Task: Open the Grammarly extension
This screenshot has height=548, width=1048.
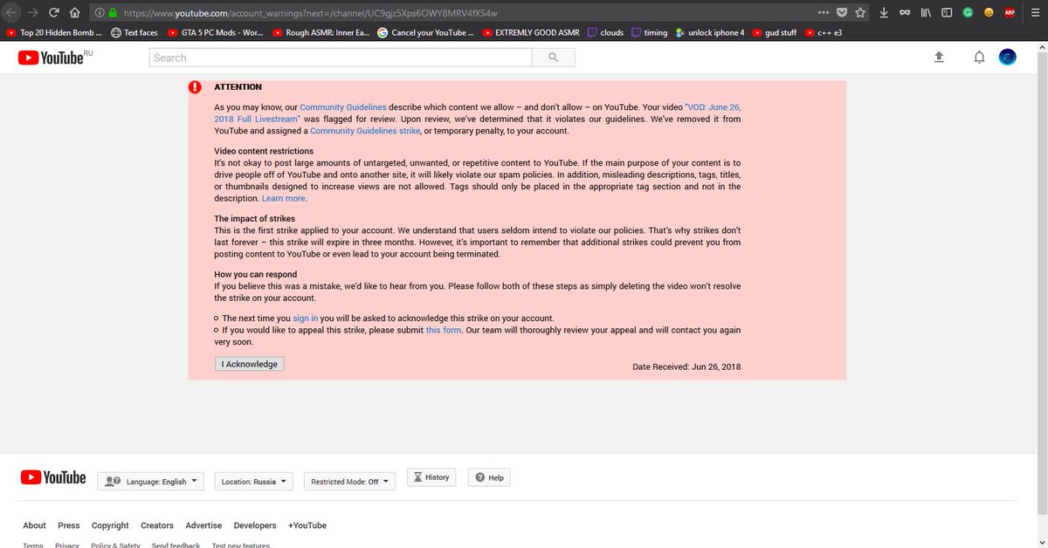Action: coord(968,13)
